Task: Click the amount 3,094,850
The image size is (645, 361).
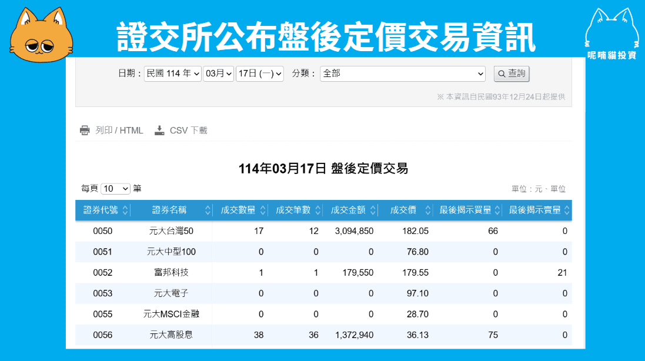Action: (354, 231)
